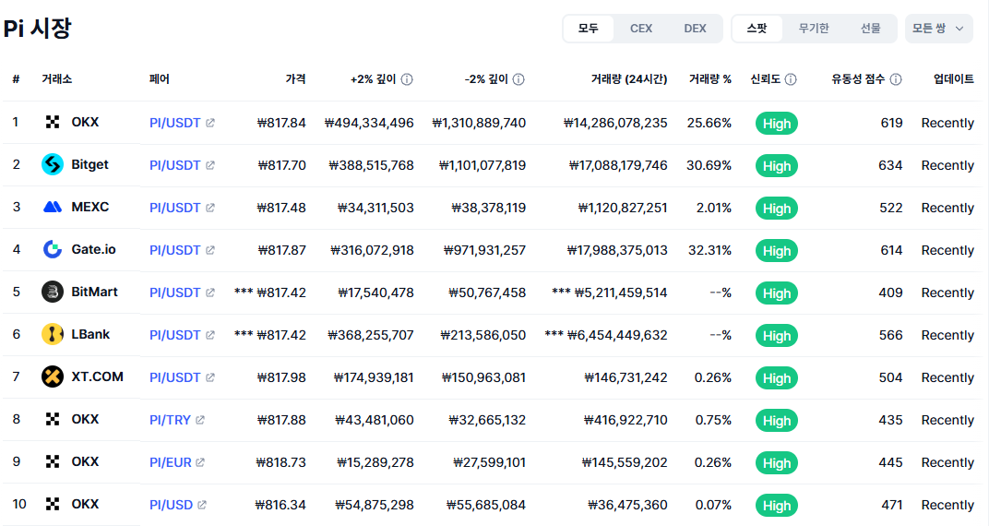Click High confidence badge for XT.COM
The width and height of the screenshot is (989, 526).
(777, 378)
